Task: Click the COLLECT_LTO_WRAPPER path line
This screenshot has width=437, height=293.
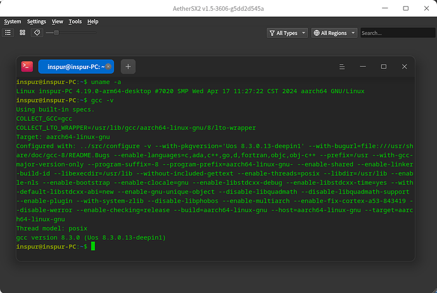Action: click(136, 128)
